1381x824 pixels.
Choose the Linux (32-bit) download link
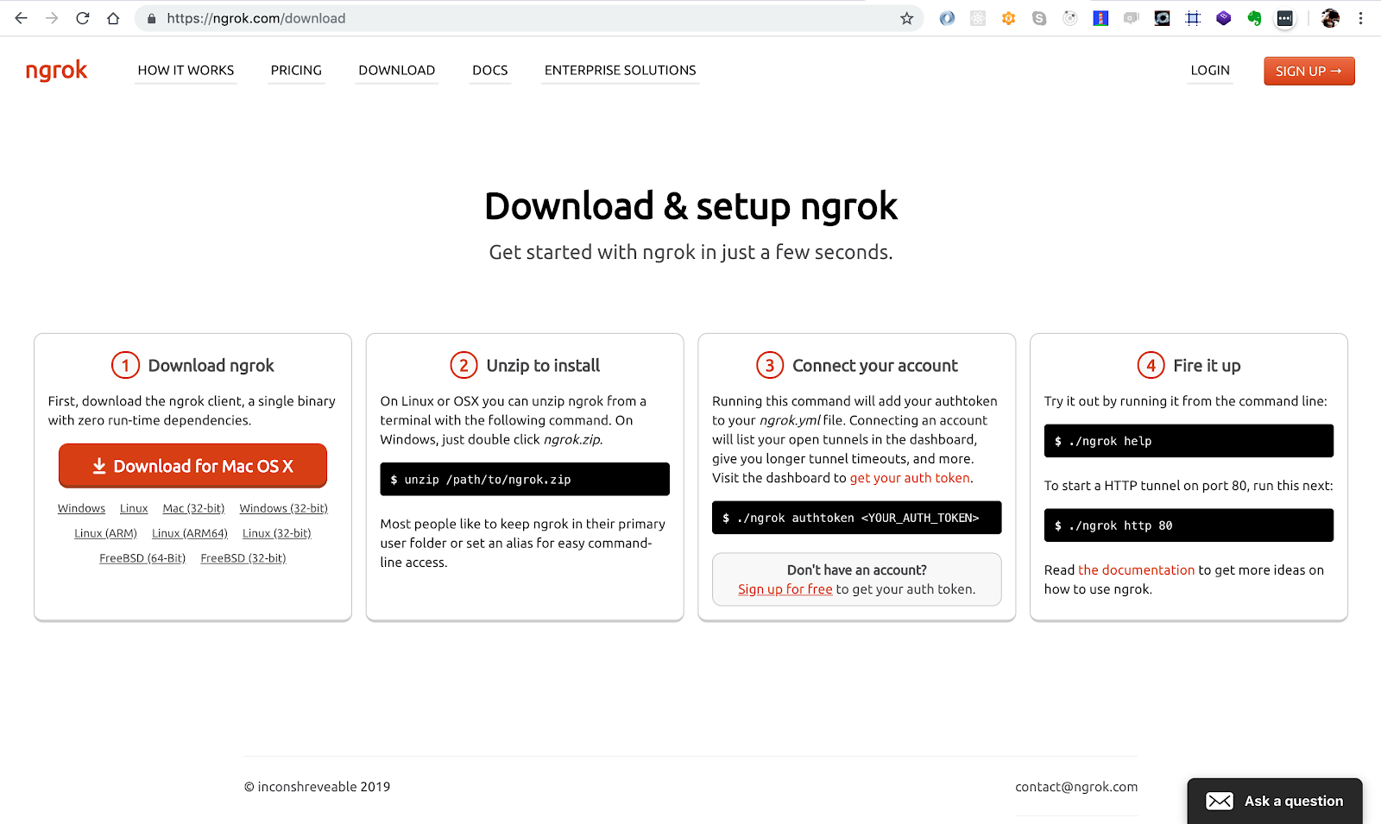(276, 533)
